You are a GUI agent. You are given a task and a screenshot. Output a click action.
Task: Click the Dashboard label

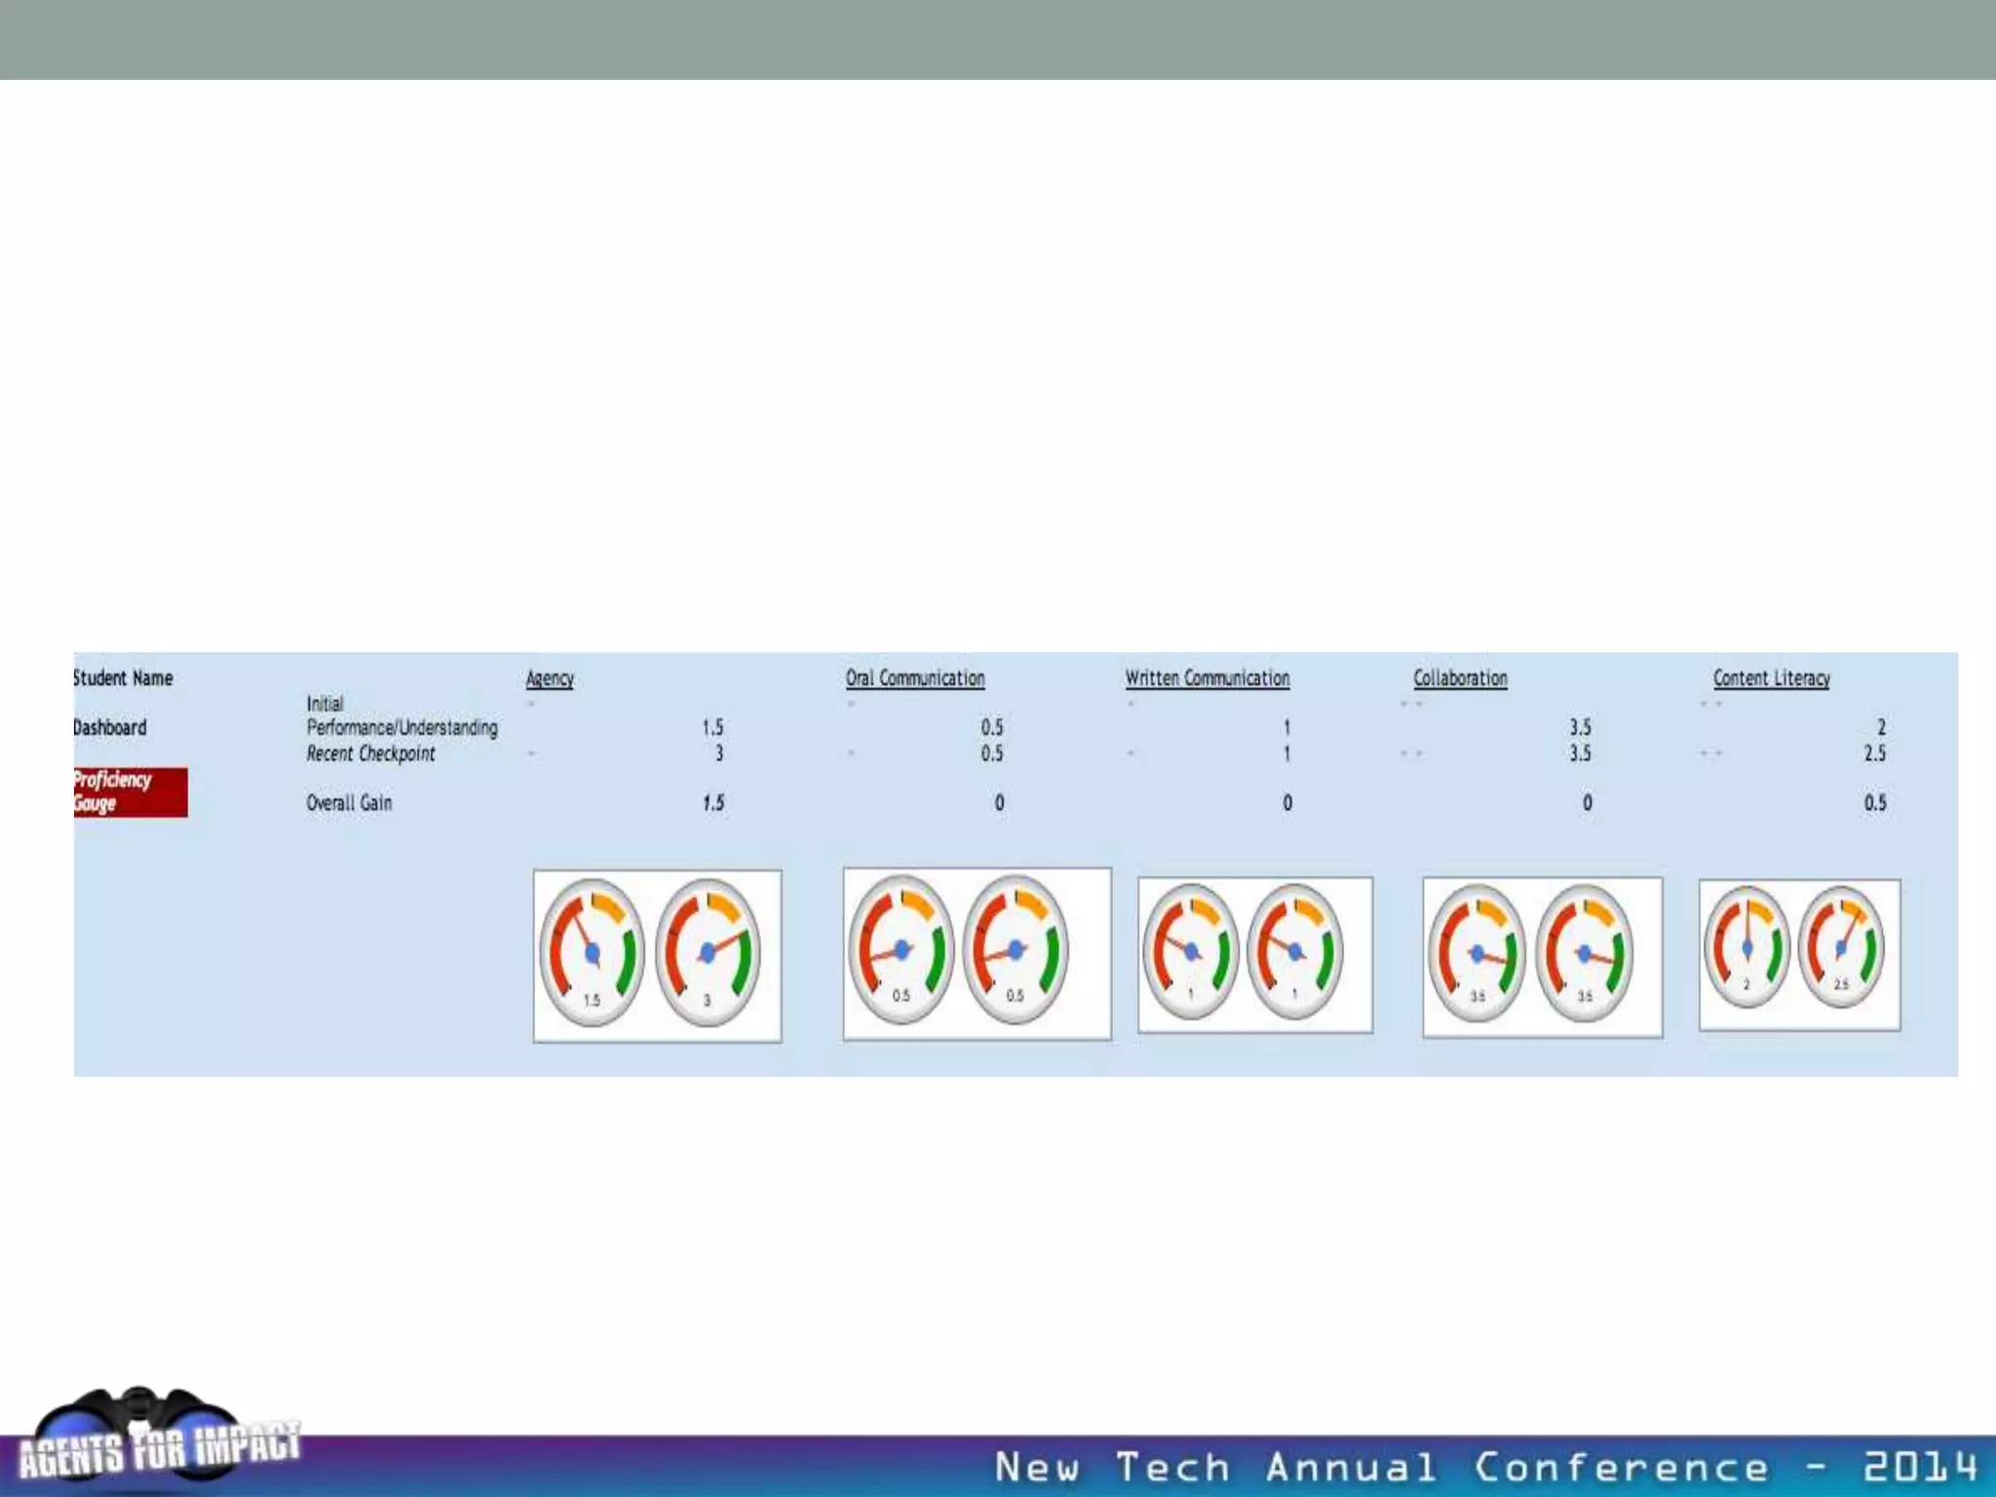(x=110, y=728)
